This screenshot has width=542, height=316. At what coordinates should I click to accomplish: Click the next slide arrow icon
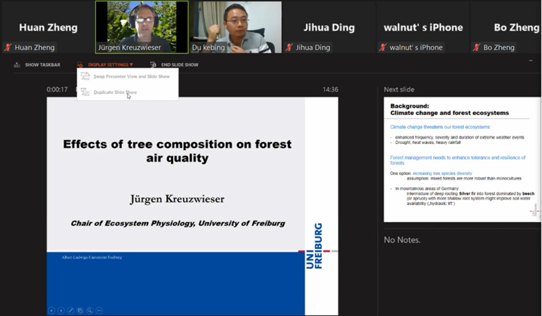point(61,311)
